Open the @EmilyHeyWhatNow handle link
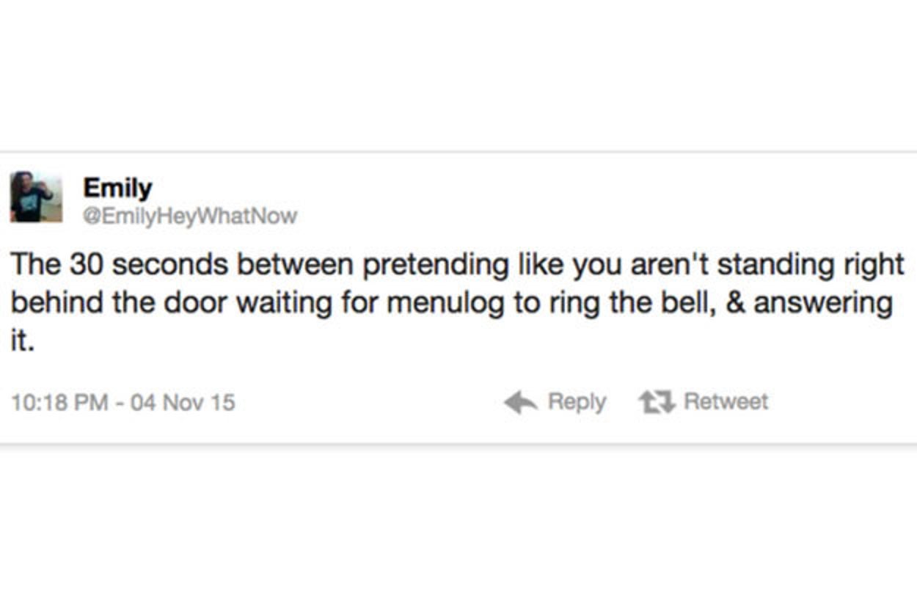917x609 pixels. coord(190,216)
